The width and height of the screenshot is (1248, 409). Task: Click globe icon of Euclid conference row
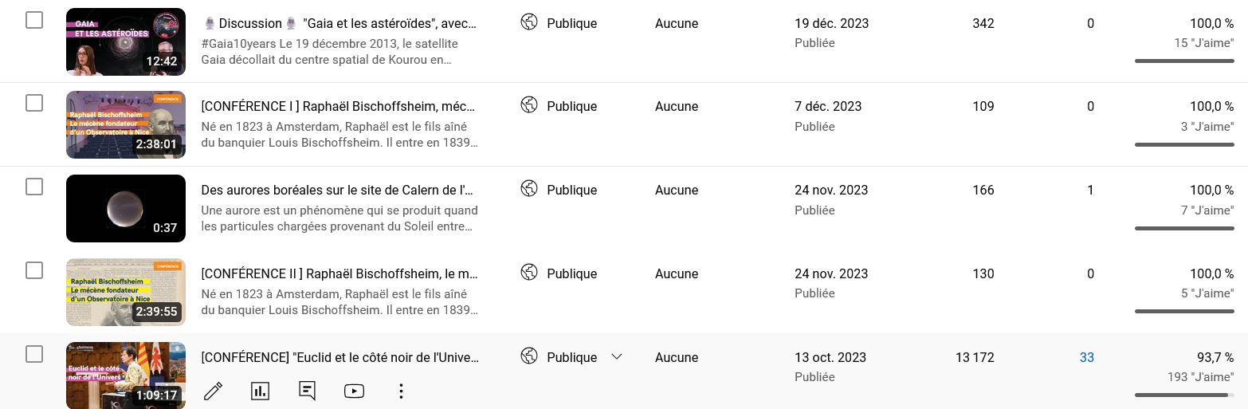(528, 356)
